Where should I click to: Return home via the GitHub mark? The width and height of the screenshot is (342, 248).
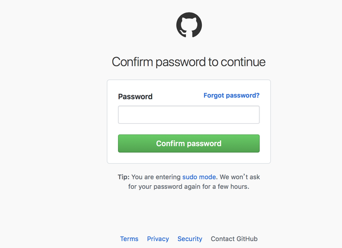pyautogui.click(x=189, y=25)
